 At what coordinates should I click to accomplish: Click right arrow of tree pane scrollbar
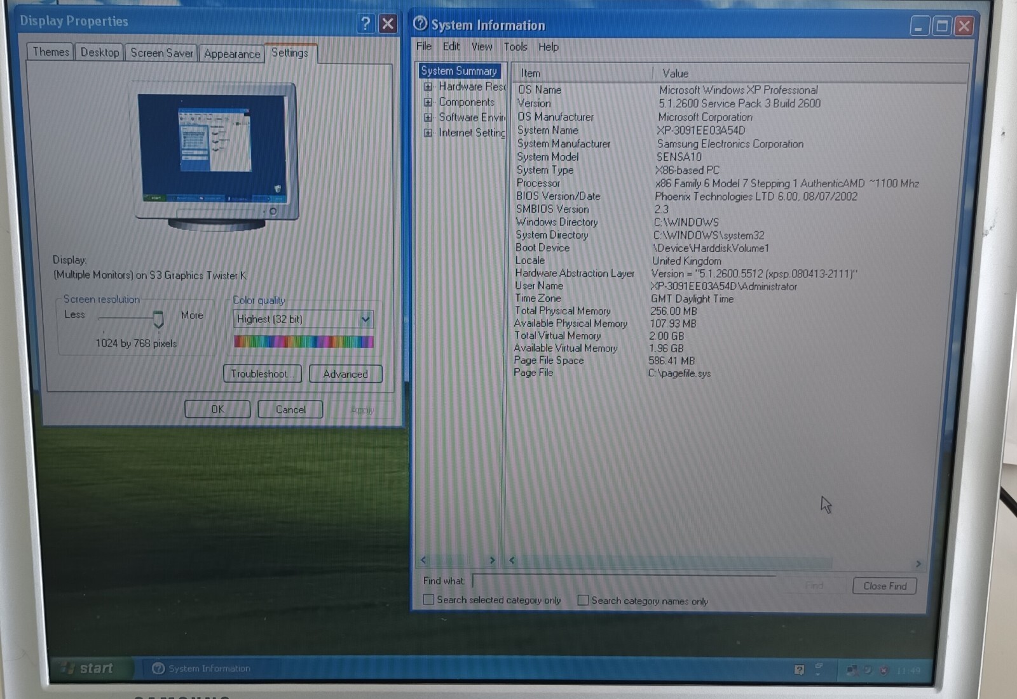[492, 560]
